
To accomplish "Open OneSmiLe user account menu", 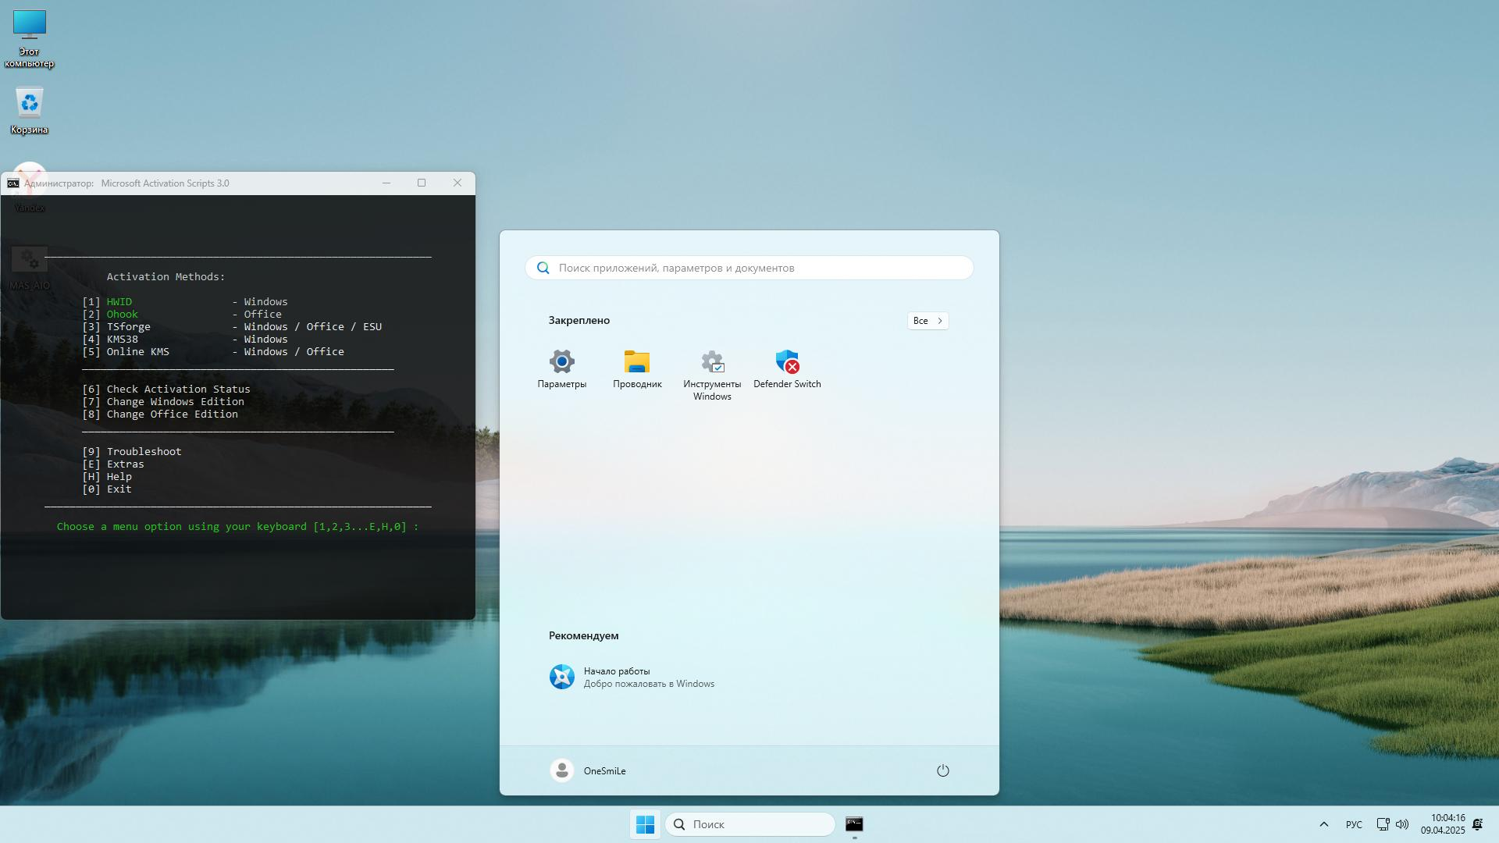I will (x=588, y=771).
